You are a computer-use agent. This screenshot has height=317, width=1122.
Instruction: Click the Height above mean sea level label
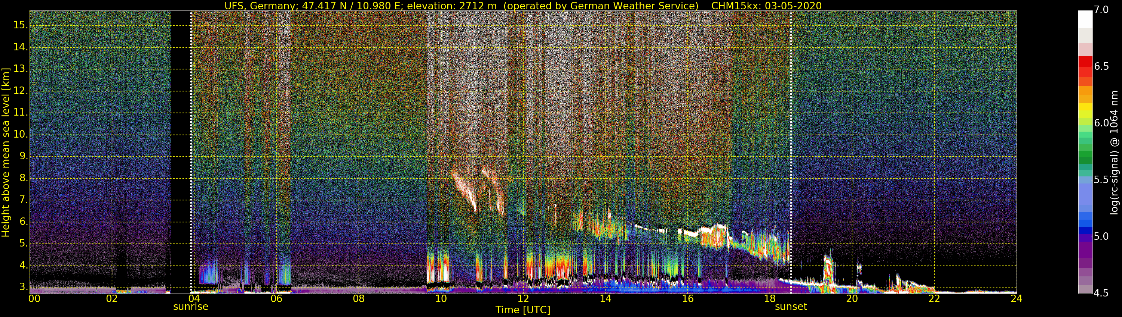pyautogui.click(x=6, y=152)
